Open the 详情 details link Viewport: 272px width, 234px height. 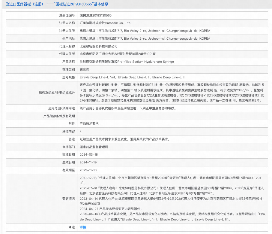(x=83, y=227)
